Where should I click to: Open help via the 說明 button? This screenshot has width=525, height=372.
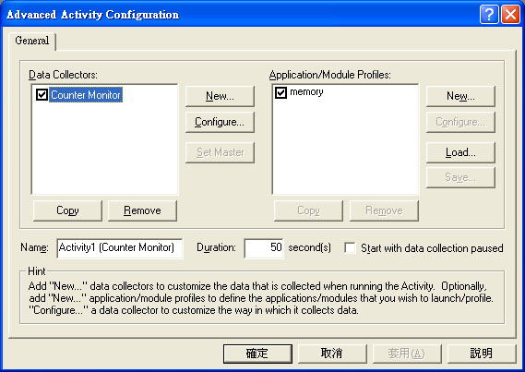point(482,354)
